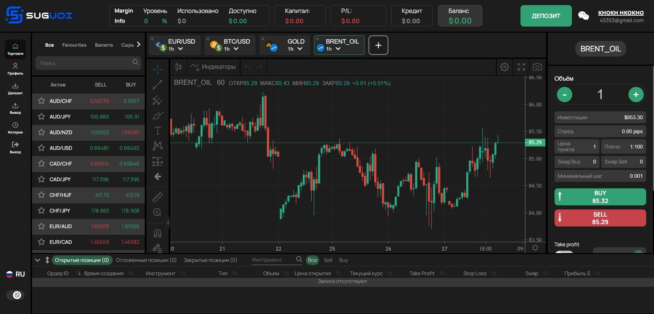This screenshot has height=314, width=654.
Task: Choose the pitchfork drawing tool
Action: pos(157,100)
